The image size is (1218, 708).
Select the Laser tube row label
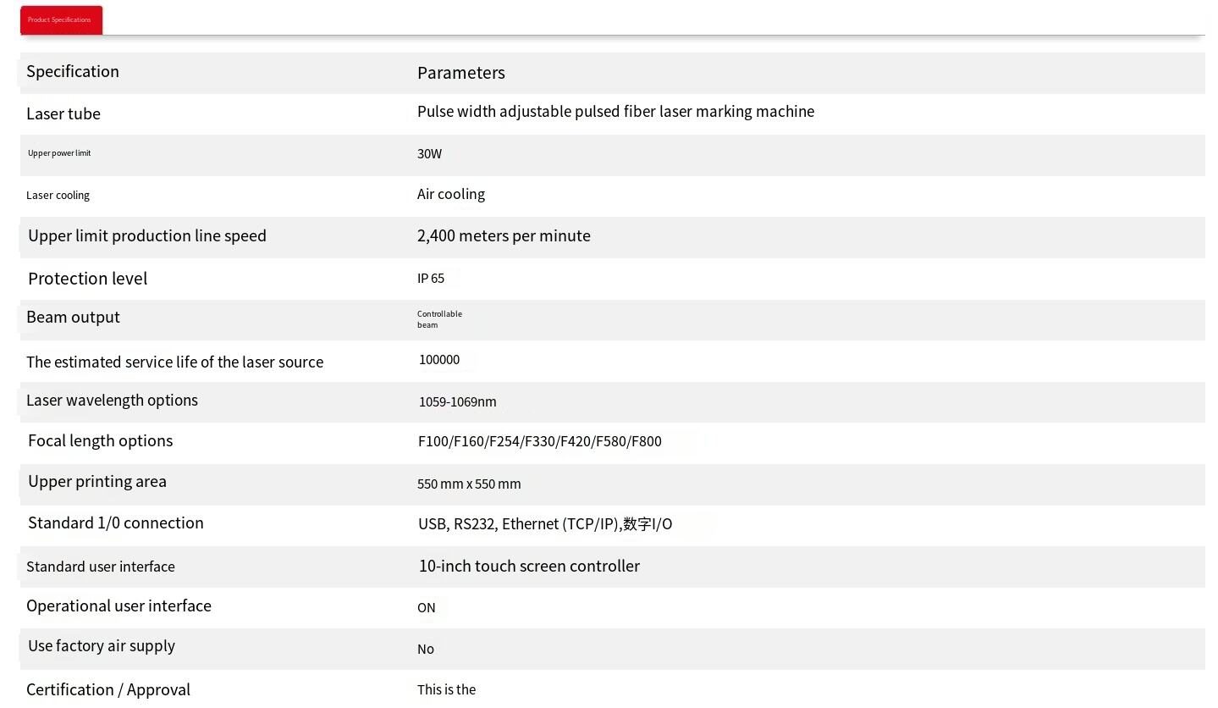tap(63, 114)
